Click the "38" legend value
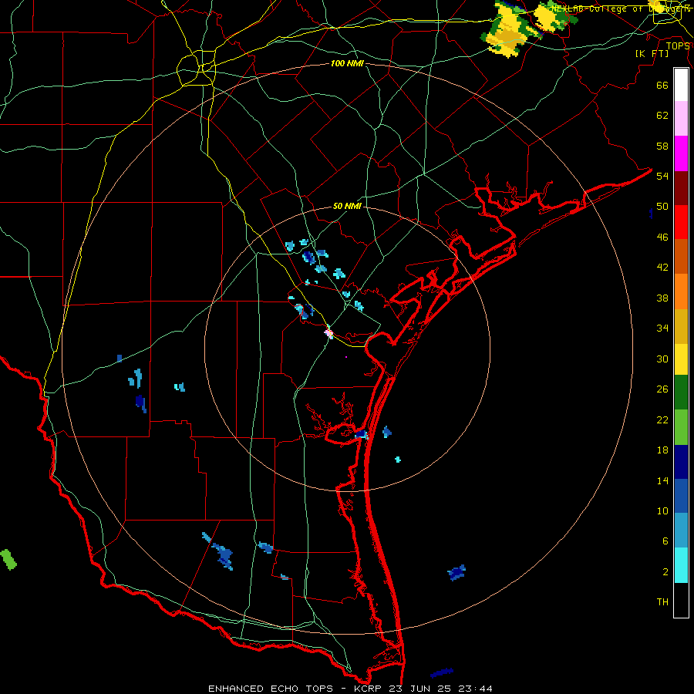 click(662, 298)
